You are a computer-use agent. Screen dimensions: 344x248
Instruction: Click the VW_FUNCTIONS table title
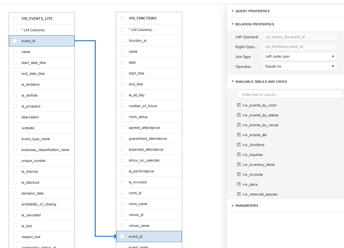[x=143, y=18]
